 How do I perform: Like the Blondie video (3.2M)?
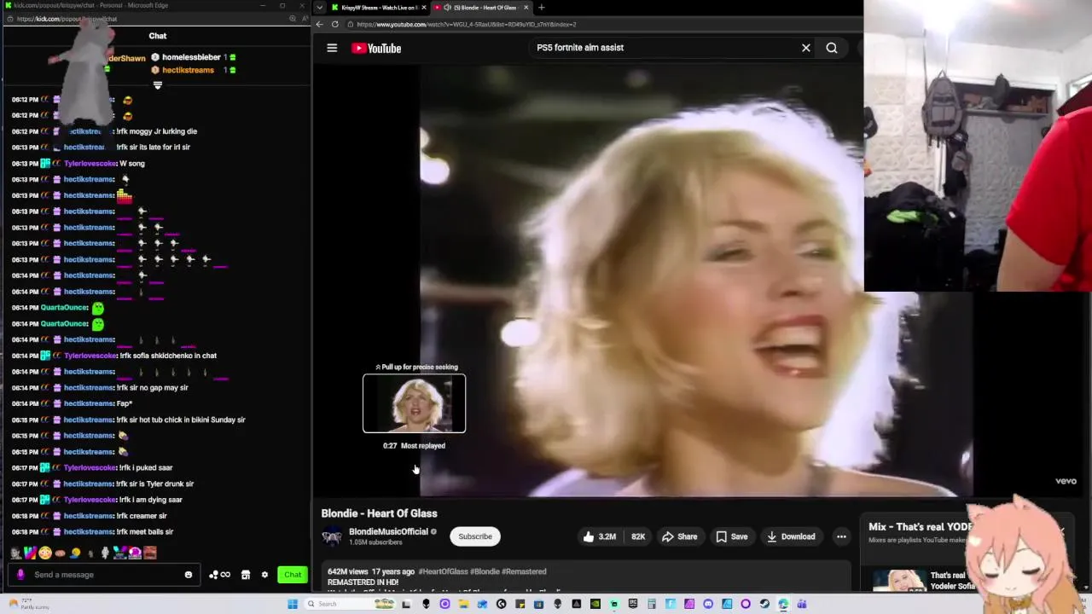[x=599, y=536]
